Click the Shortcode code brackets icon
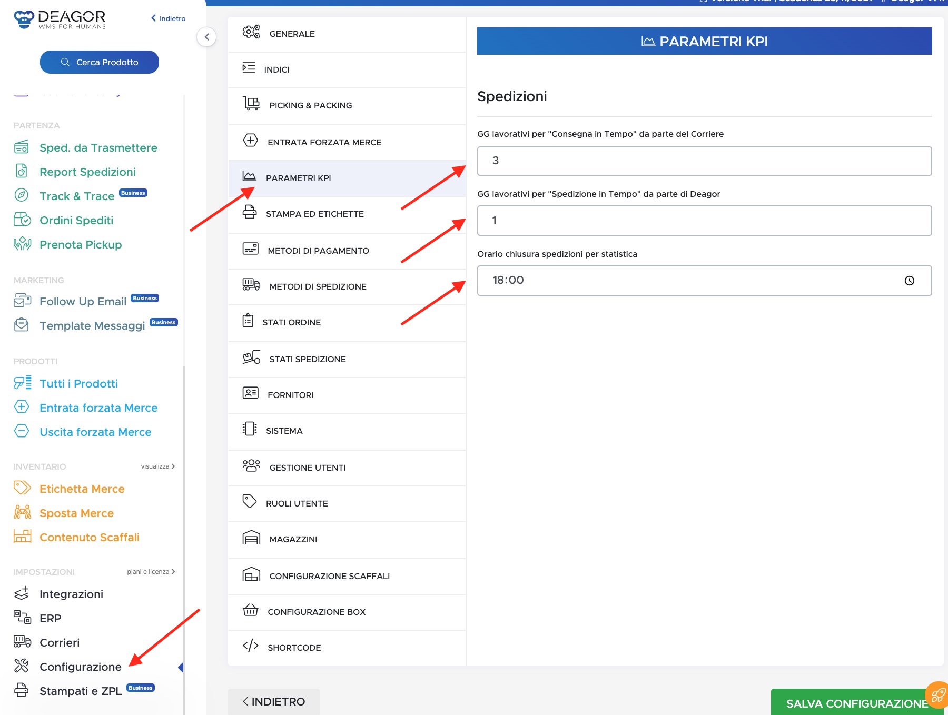 click(x=250, y=646)
